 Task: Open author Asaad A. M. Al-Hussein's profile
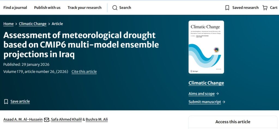coord(23,119)
